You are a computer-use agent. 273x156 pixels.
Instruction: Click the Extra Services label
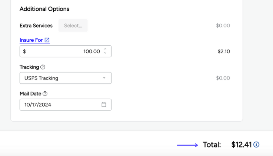[36, 26]
